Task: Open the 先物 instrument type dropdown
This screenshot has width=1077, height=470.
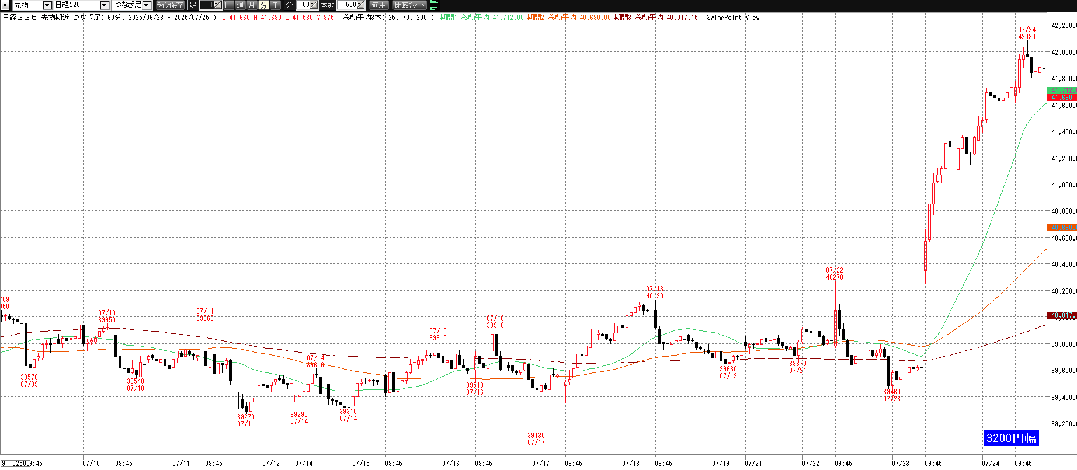Action: (x=47, y=5)
